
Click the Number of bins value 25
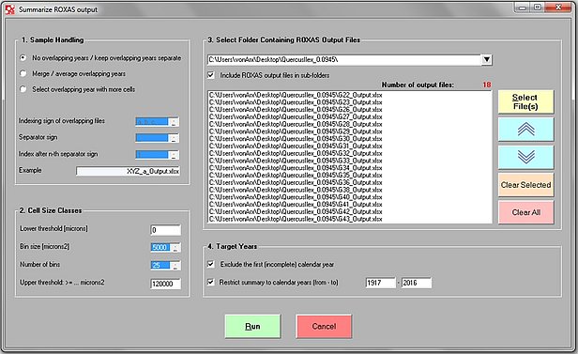coord(160,265)
